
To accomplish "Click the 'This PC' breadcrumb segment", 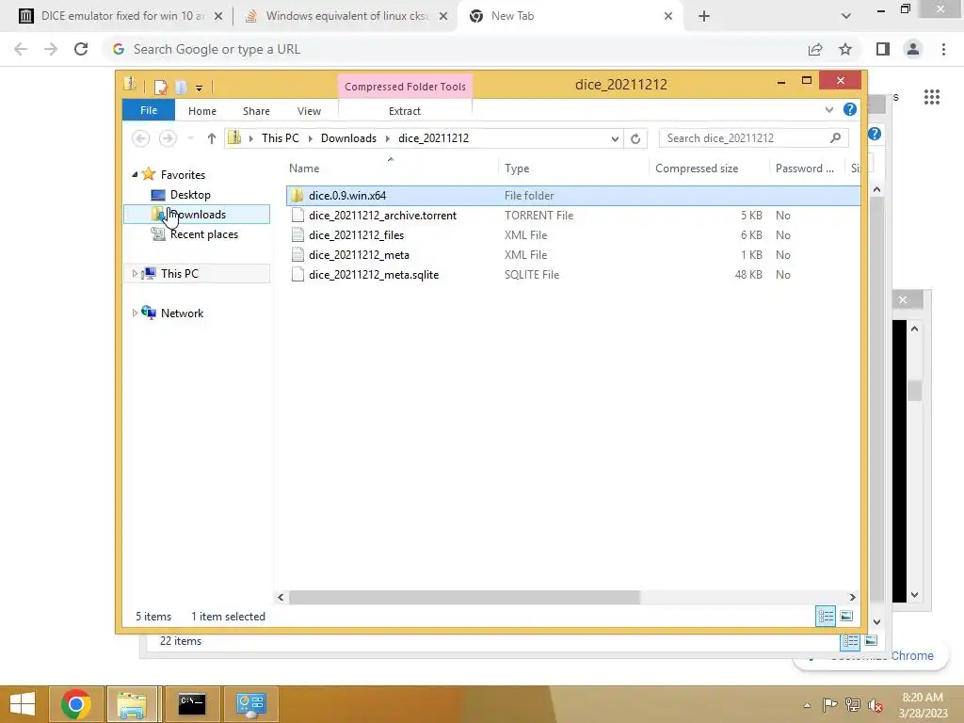I will [280, 138].
